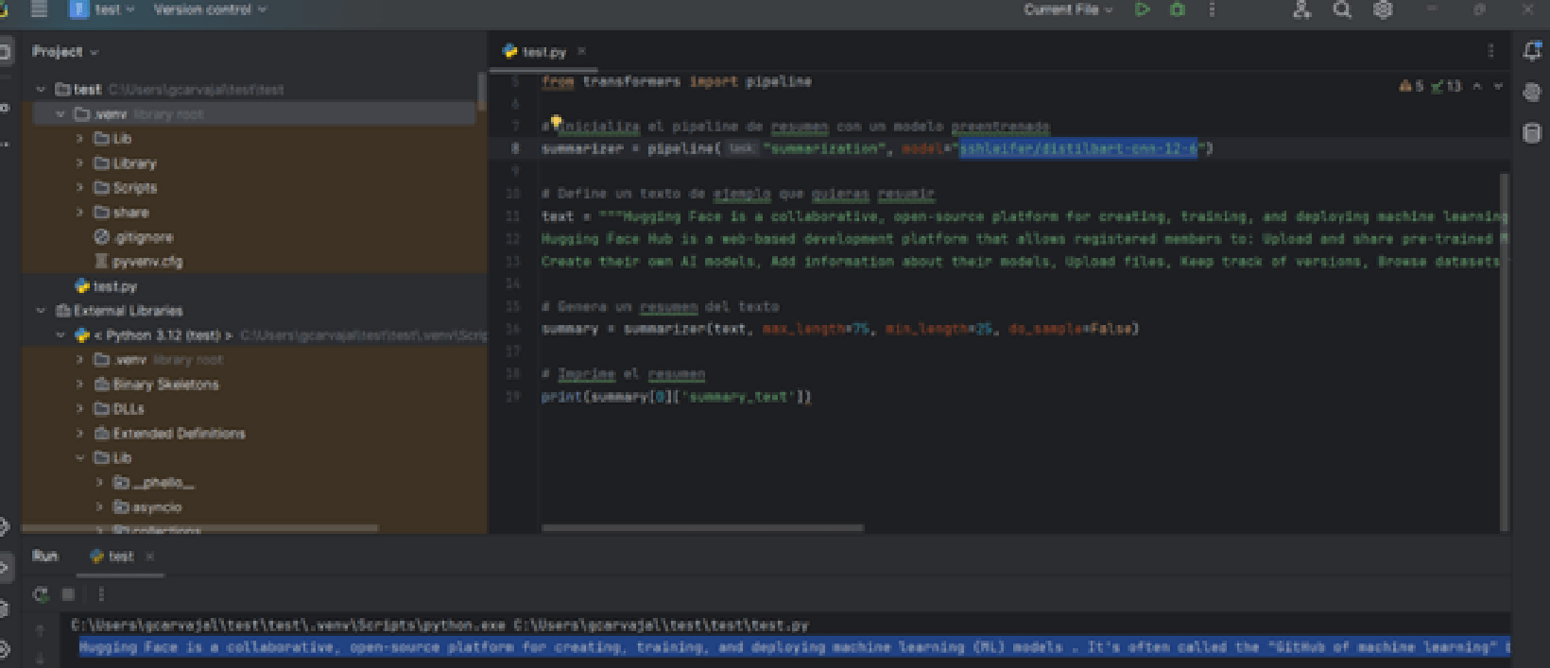1550x668 pixels.
Task: Open the main hamburger menu
Action: [x=39, y=9]
